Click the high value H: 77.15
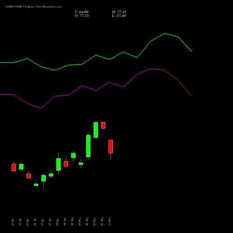This screenshot has height=233, width=233. coord(119,12)
